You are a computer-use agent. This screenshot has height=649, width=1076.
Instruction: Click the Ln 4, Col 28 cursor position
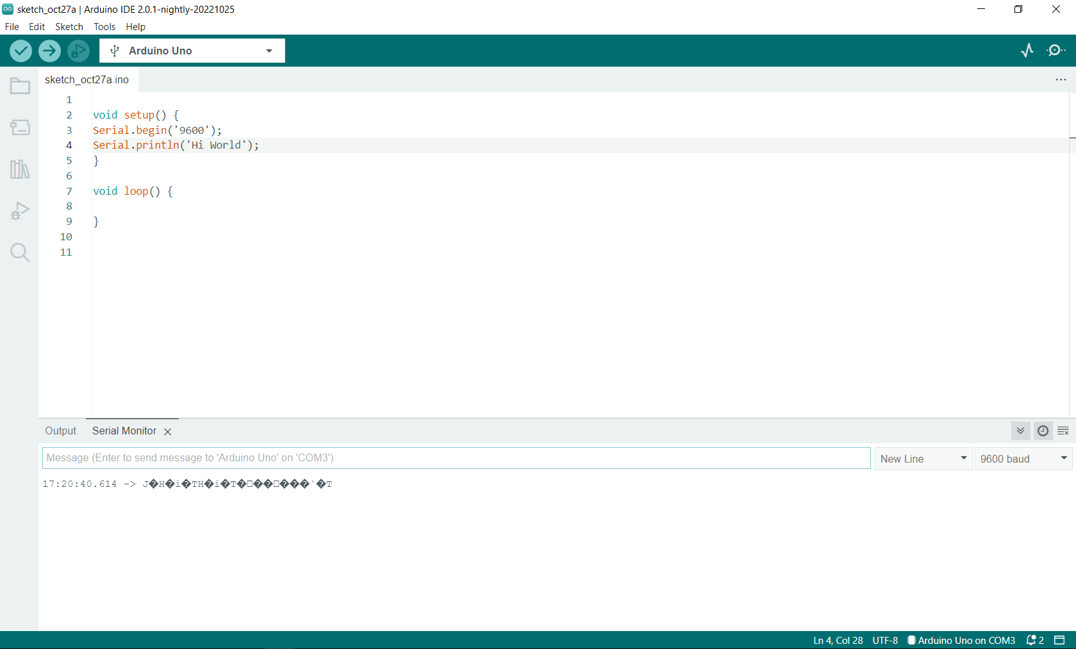point(838,640)
